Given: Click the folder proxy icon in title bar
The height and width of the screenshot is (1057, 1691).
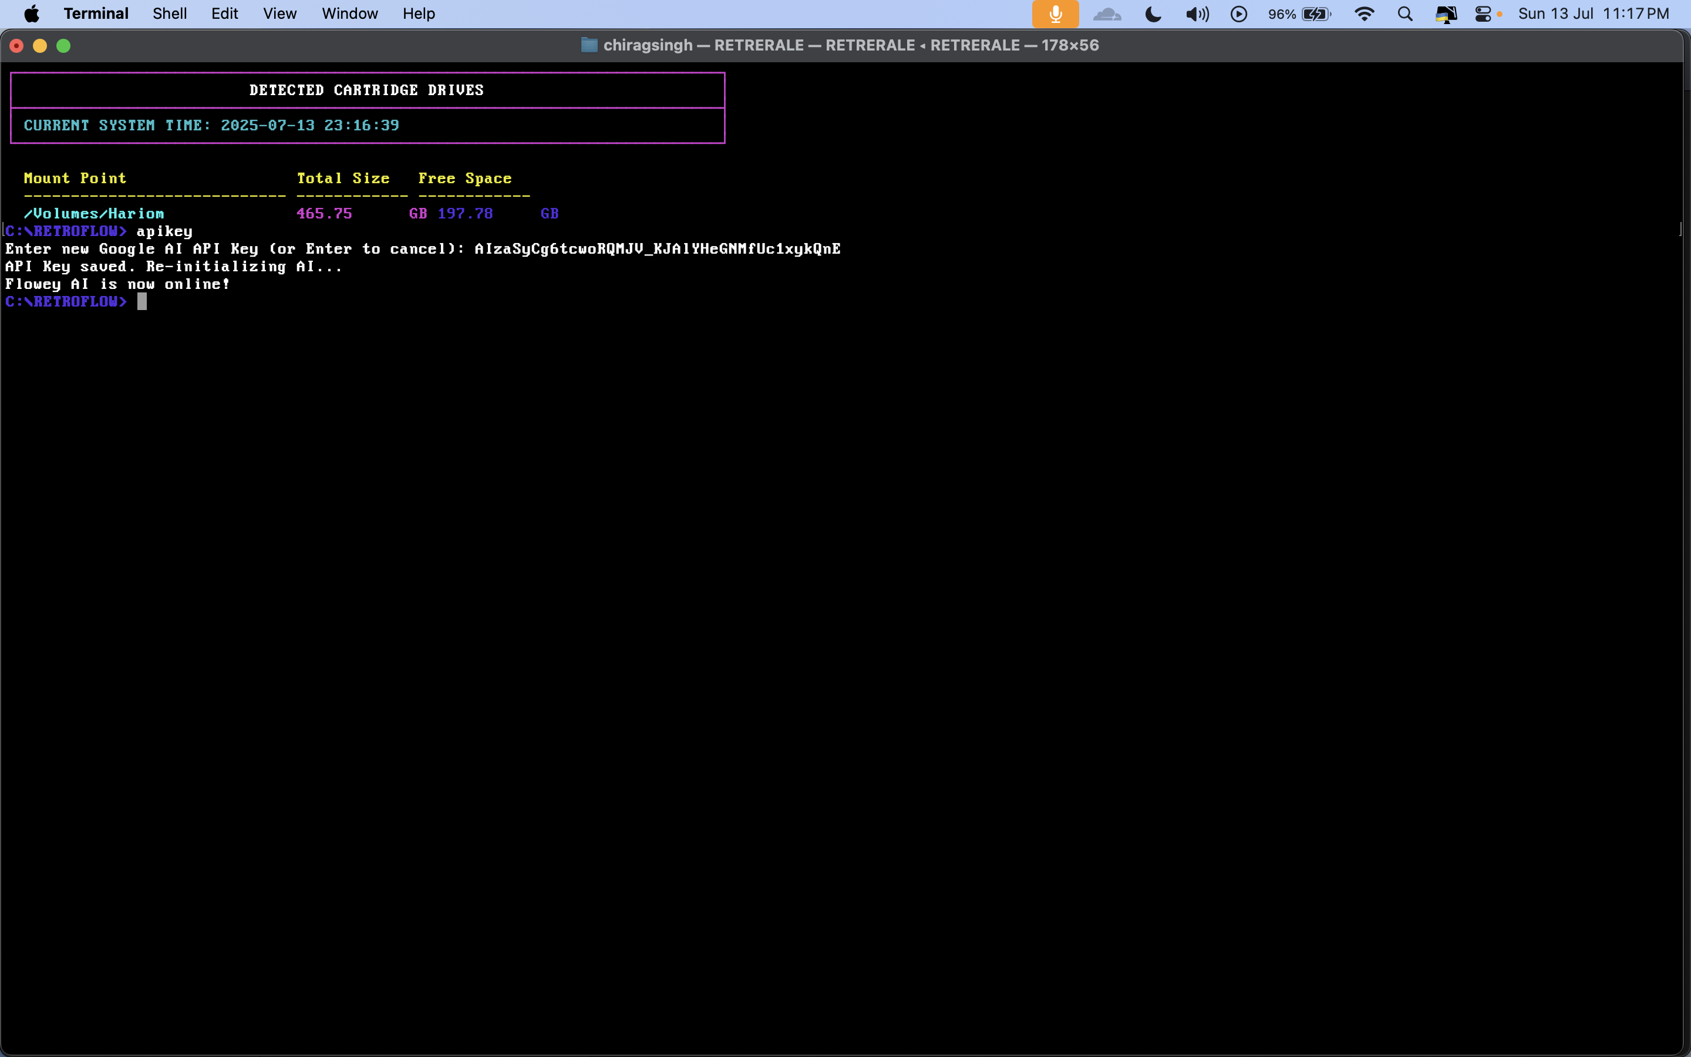Looking at the screenshot, I should coord(589,45).
